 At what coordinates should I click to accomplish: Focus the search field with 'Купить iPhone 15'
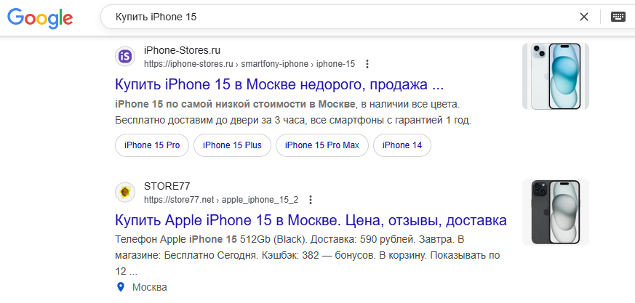pos(340,17)
